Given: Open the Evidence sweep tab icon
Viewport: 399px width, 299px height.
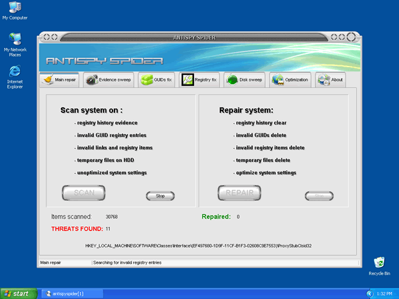Looking at the screenshot, I should pyautogui.click(x=92, y=80).
